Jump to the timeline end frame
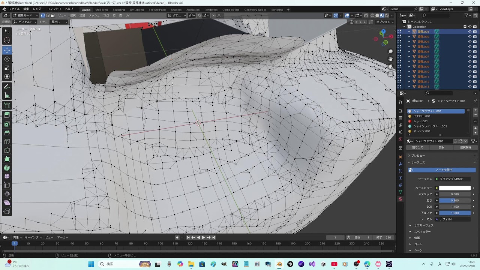Screen dimensions: 480x270 [x=213, y=237]
